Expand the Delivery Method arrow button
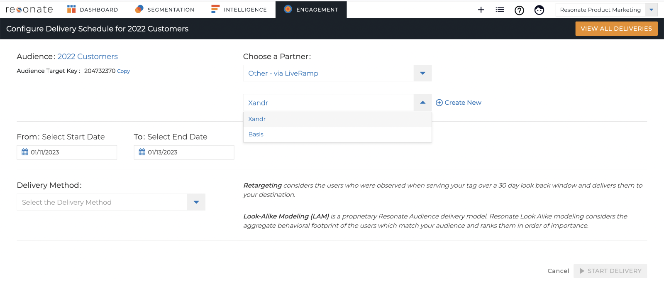 (196, 202)
